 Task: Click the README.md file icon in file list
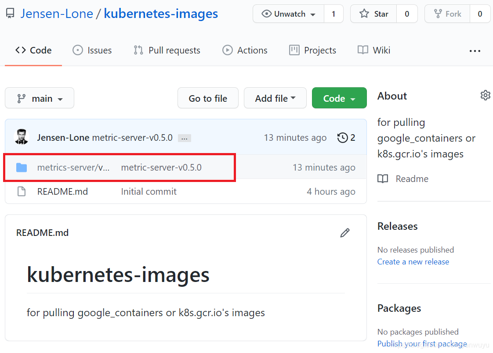(x=22, y=191)
